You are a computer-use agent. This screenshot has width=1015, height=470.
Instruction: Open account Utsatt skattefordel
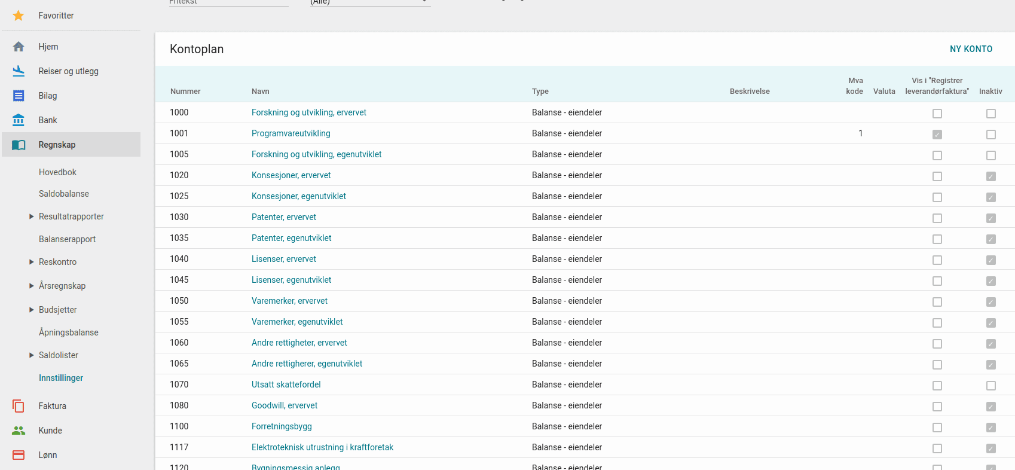(x=286, y=384)
